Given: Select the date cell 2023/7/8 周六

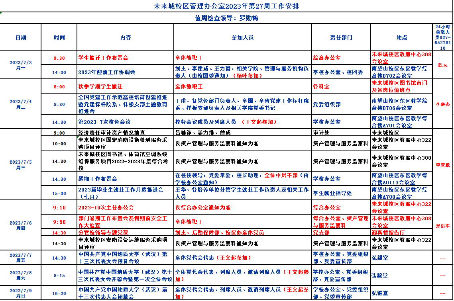Looking at the screenshot, I should tap(21, 275).
